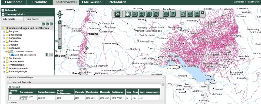Screen dimensions: 261x104
Task: Expand the Ortssuche panel
Action: click(x=3, y=10)
